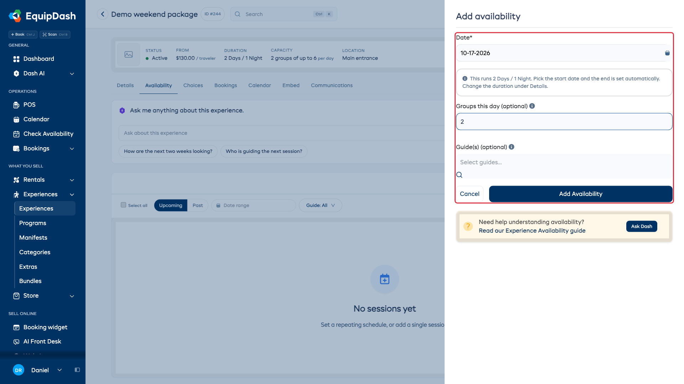
Task: Switch to the Details tab
Action: click(125, 85)
